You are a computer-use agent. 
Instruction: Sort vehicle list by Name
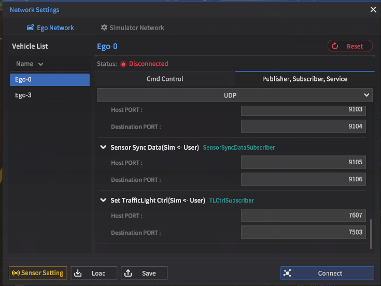(29, 64)
